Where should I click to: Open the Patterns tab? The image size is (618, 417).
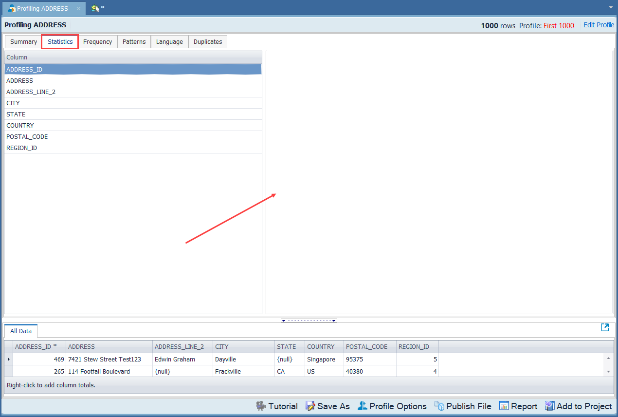134,41
